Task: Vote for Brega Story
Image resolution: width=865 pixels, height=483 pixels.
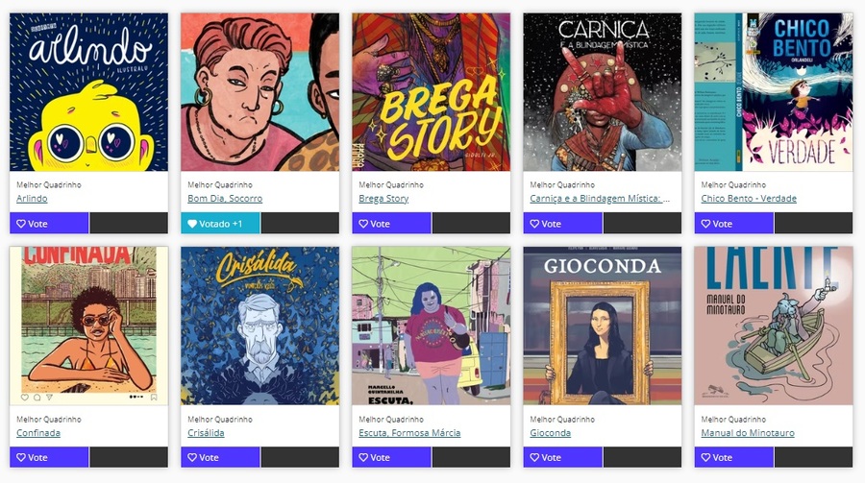Action: pyautogui.click(x=392, y=224)
